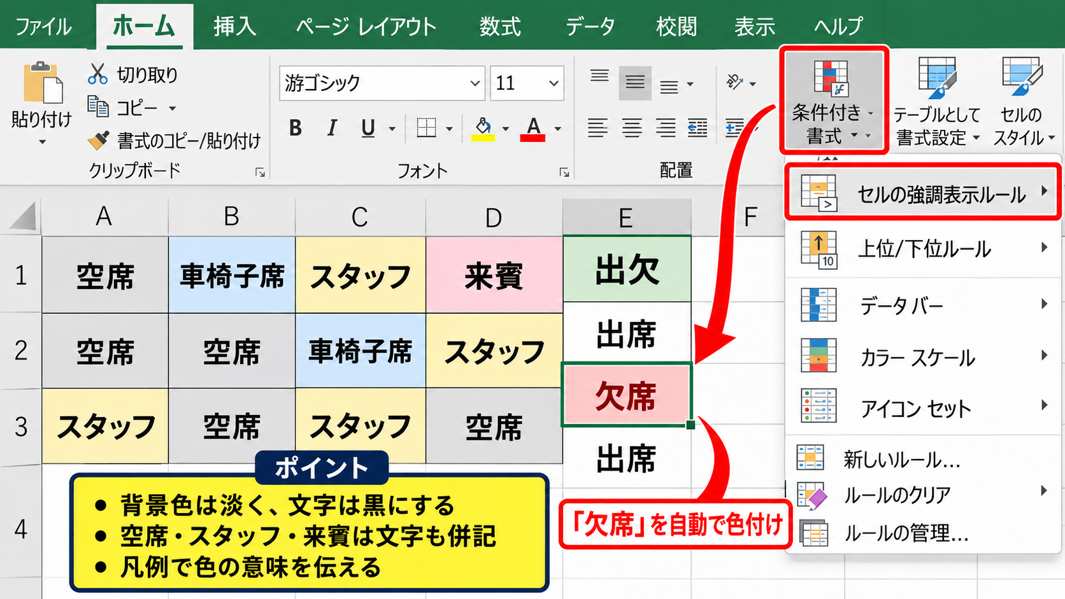Select bottom vertical alignment icon
This screenshot has width=1065, height=599.
pyautogui.click(x=669, y=86)
